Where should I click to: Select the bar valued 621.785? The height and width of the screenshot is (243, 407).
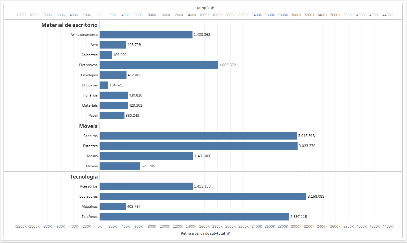coord(120,166)
